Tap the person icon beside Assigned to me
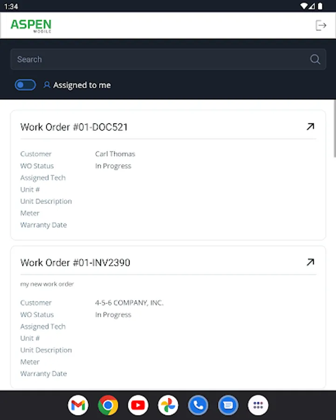The width and height of the screenshot is (336, 420). (x=46, y=84)
